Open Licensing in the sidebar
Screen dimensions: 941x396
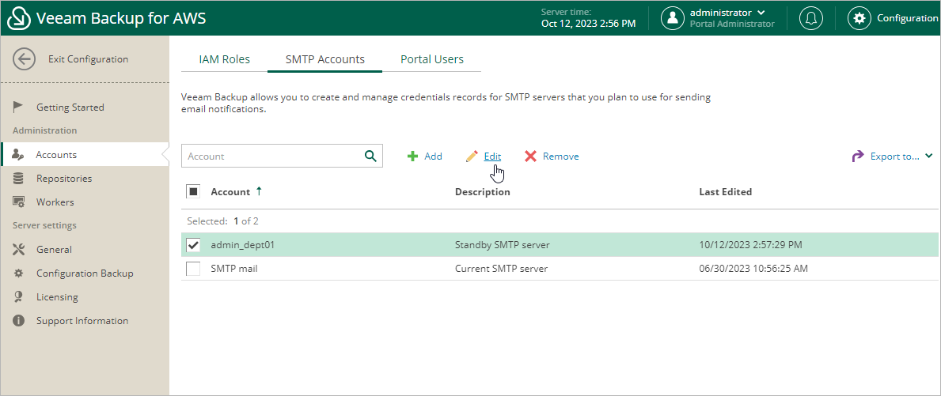click(x=57, y=297)
